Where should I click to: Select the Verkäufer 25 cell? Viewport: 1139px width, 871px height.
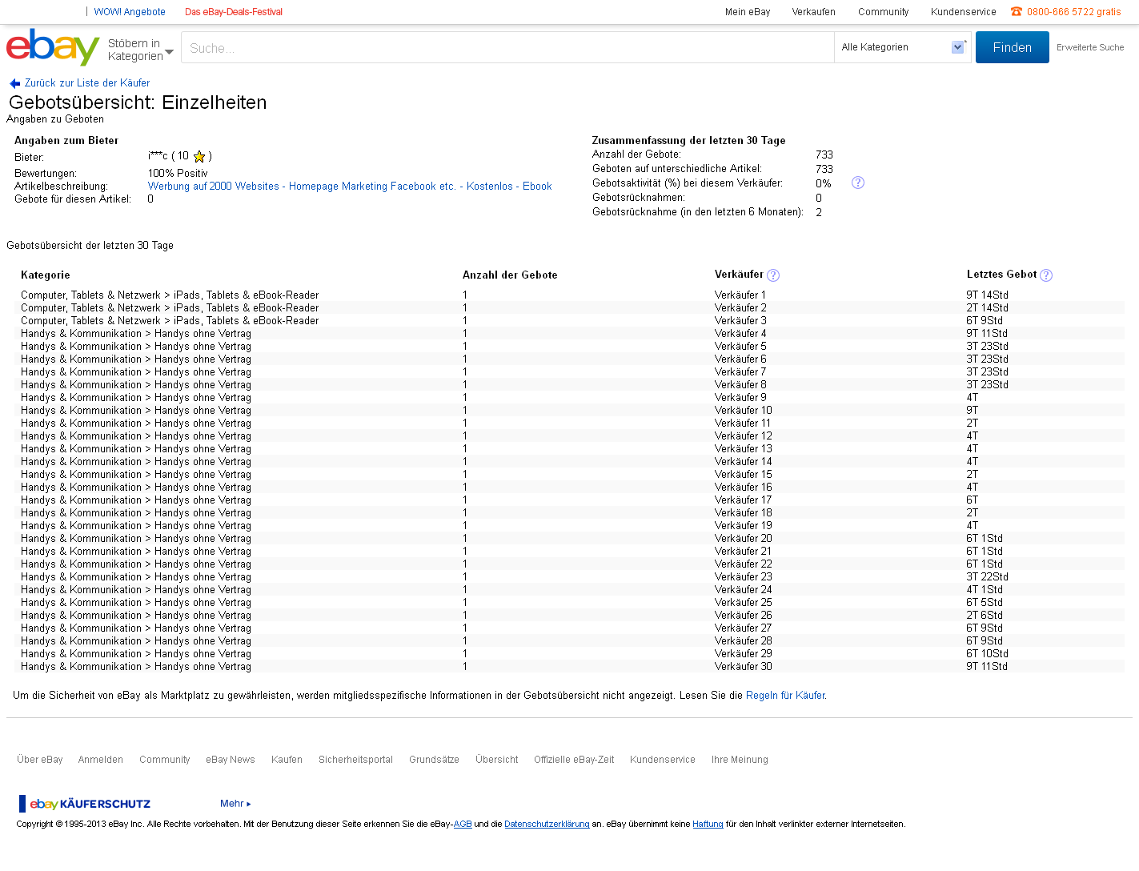tap(744, 603)
